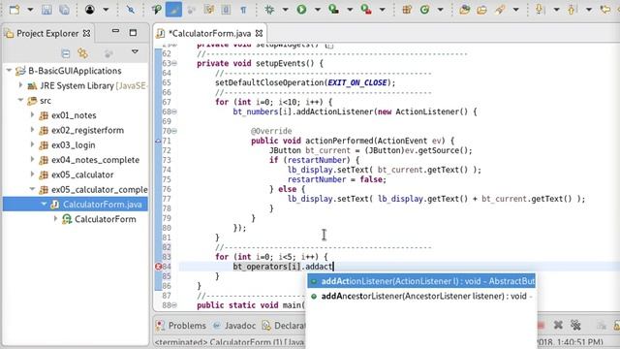Click the Remove All Terminated Launches icon
Screen dimensions: 620x349
tap(575, 325)
